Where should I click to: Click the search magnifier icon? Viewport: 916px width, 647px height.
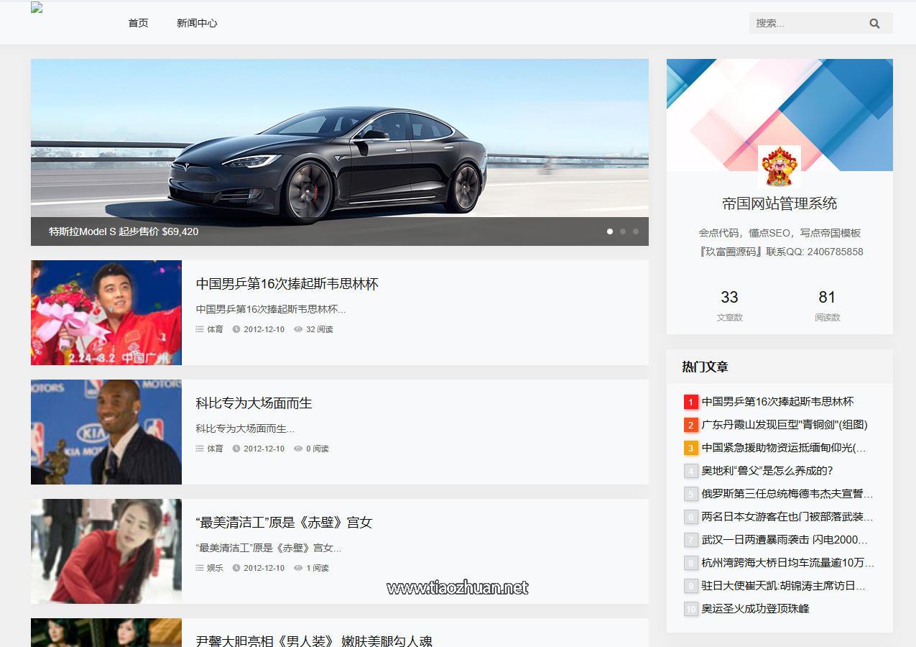(874, 23)
